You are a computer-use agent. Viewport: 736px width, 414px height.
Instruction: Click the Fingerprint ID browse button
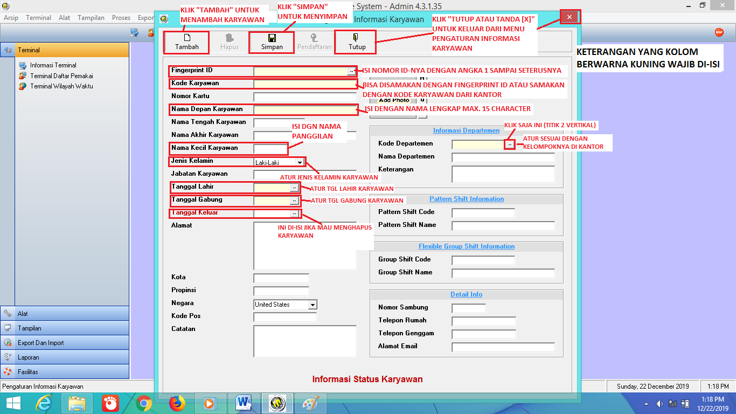click(352, 71)
